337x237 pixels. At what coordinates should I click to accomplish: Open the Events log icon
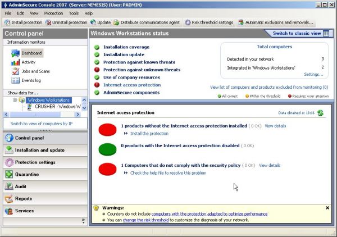click(x=15, y=80)
